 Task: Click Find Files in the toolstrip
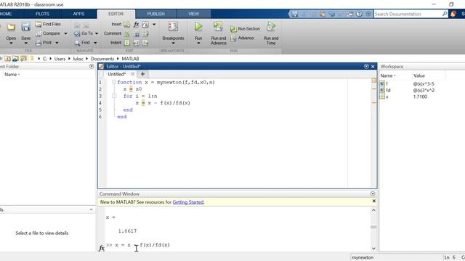click(x=48, y=24)
